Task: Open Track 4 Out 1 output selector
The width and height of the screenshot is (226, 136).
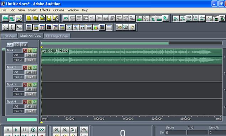Action: click(31, 106)
